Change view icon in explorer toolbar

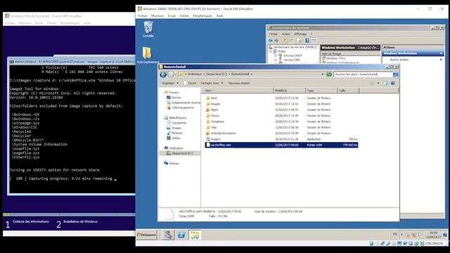[x=372, y=83]
